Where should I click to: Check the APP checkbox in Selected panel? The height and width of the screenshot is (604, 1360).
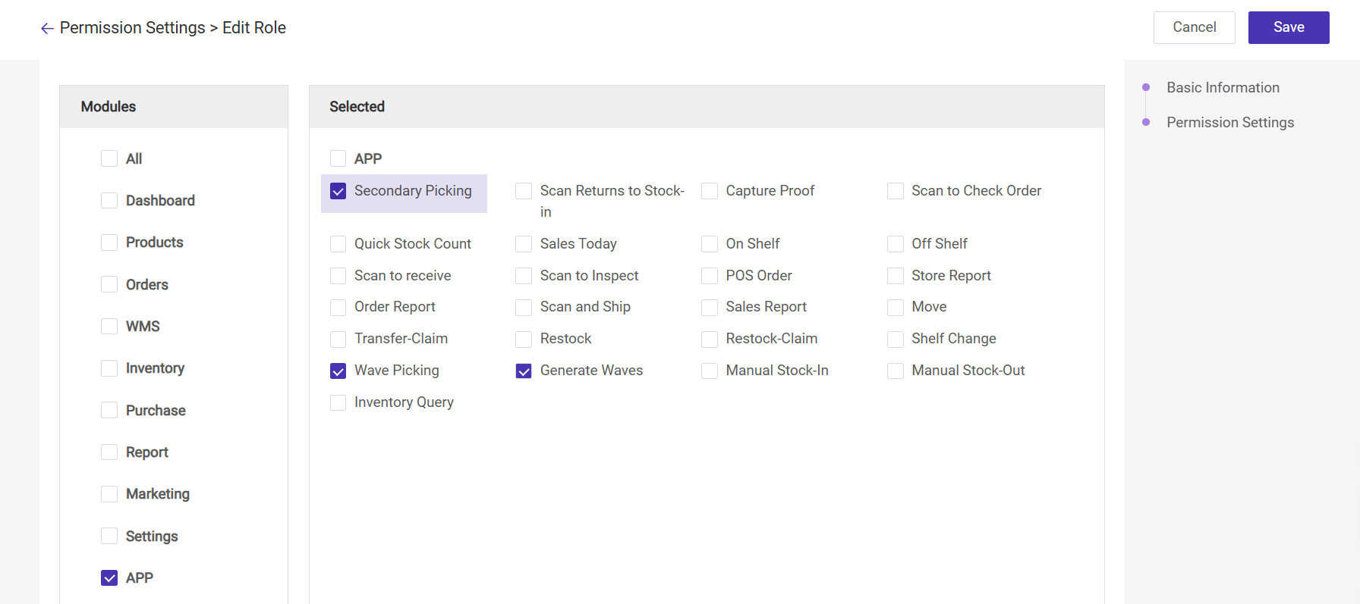point(338,159)
